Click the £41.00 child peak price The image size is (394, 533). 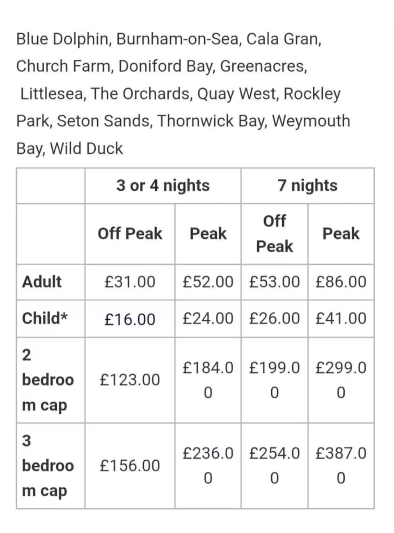pos(341,318)
